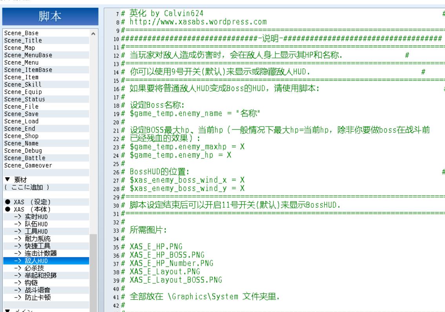This screenshot has height=312, width=445.
Task: Open the 队伍HUD script
Action: 46,225
